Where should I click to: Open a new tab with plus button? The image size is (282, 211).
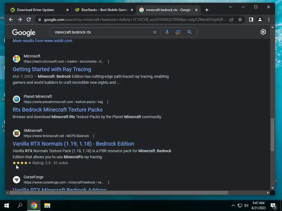pyautogui.click(x=207, y=10)
